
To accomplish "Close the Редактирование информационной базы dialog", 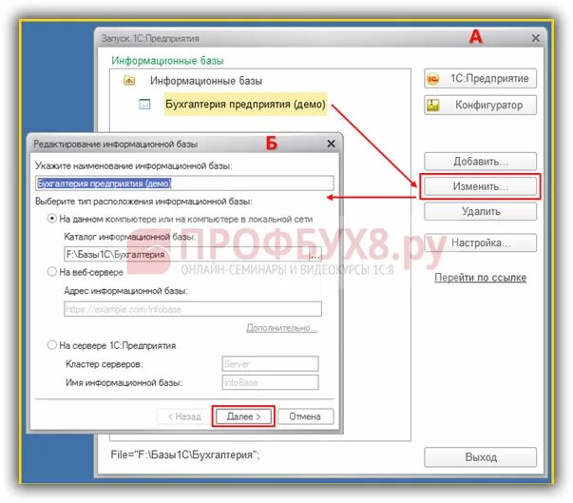I will (x=331, y=144).
